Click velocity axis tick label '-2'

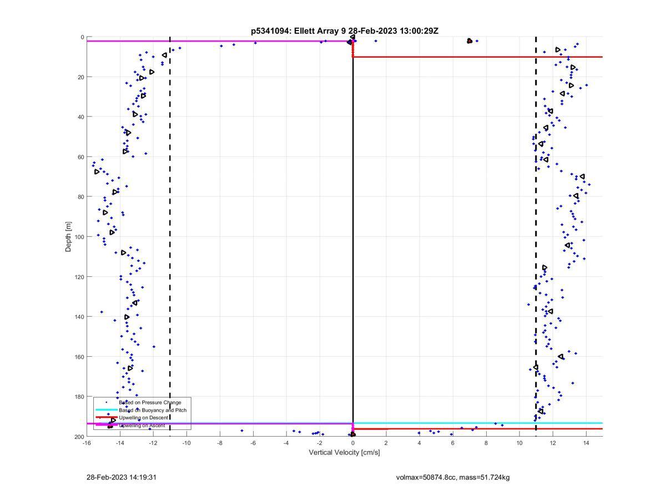[320, 443]
